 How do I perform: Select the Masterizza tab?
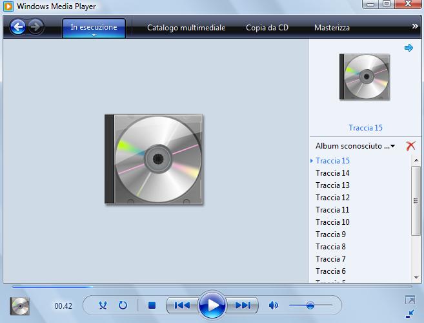[x=332, y=28]
